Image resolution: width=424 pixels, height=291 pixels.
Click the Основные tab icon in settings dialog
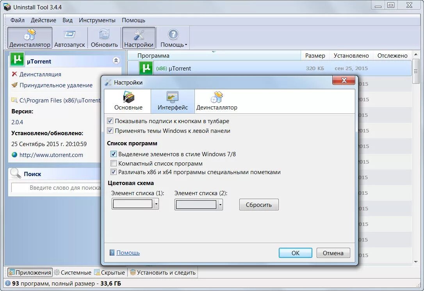click(x=128, y=97)
